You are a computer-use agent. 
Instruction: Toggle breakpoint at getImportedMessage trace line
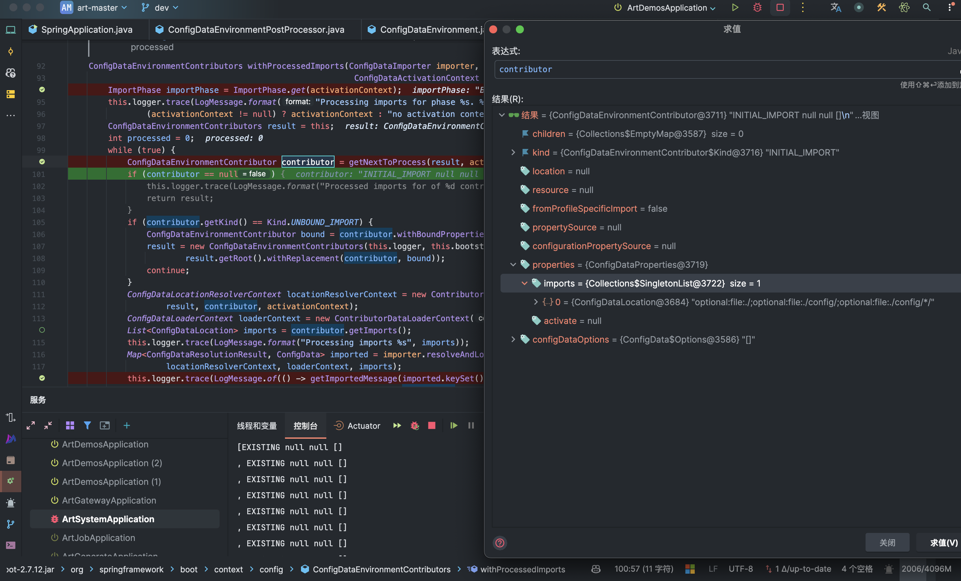click(x=42, y=378)
